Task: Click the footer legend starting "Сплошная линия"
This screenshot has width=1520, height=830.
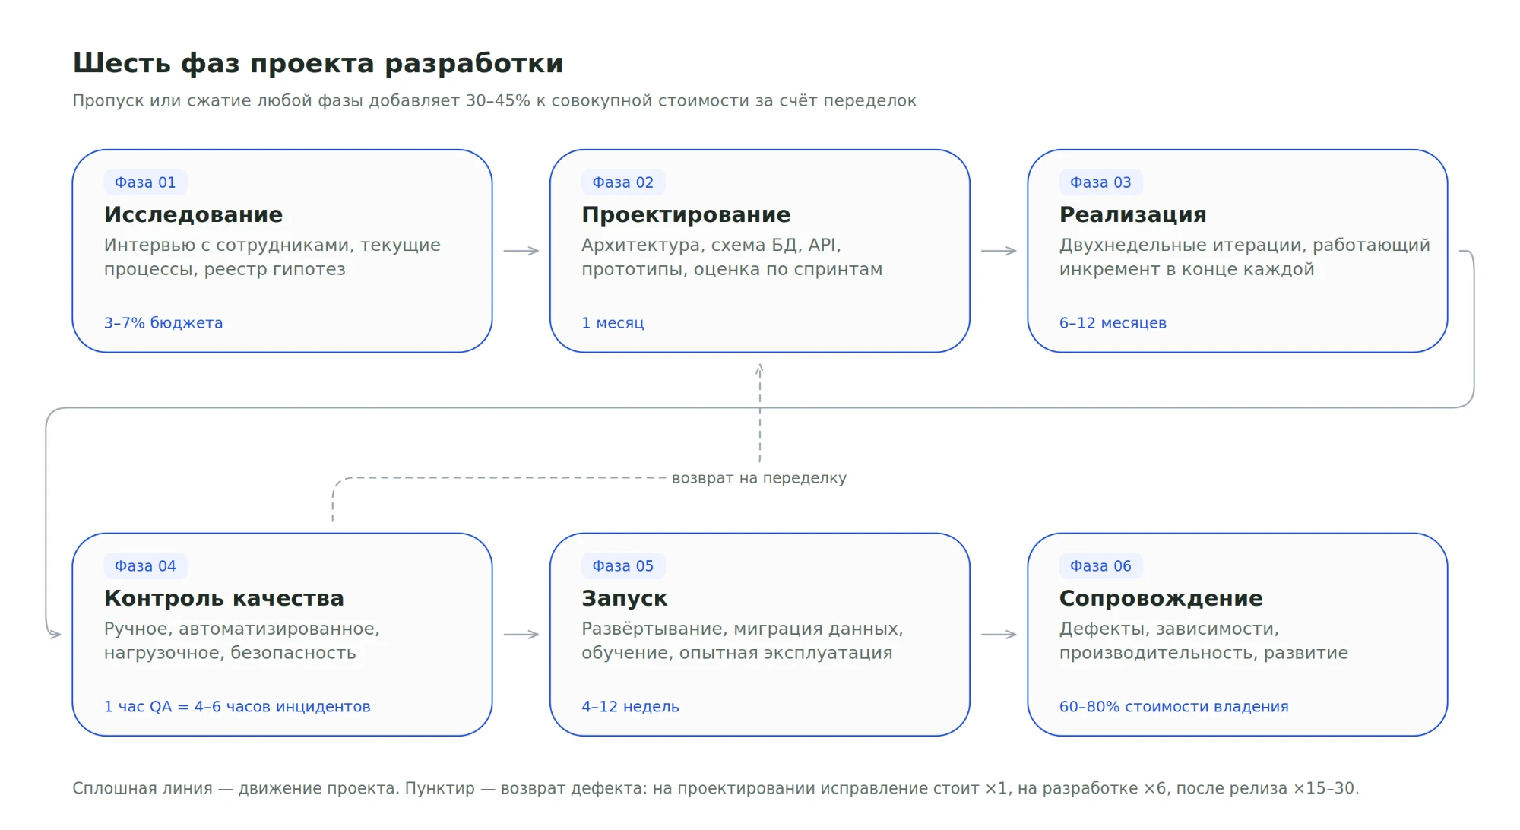Action: pyautogui.click(x=716, y=788)
